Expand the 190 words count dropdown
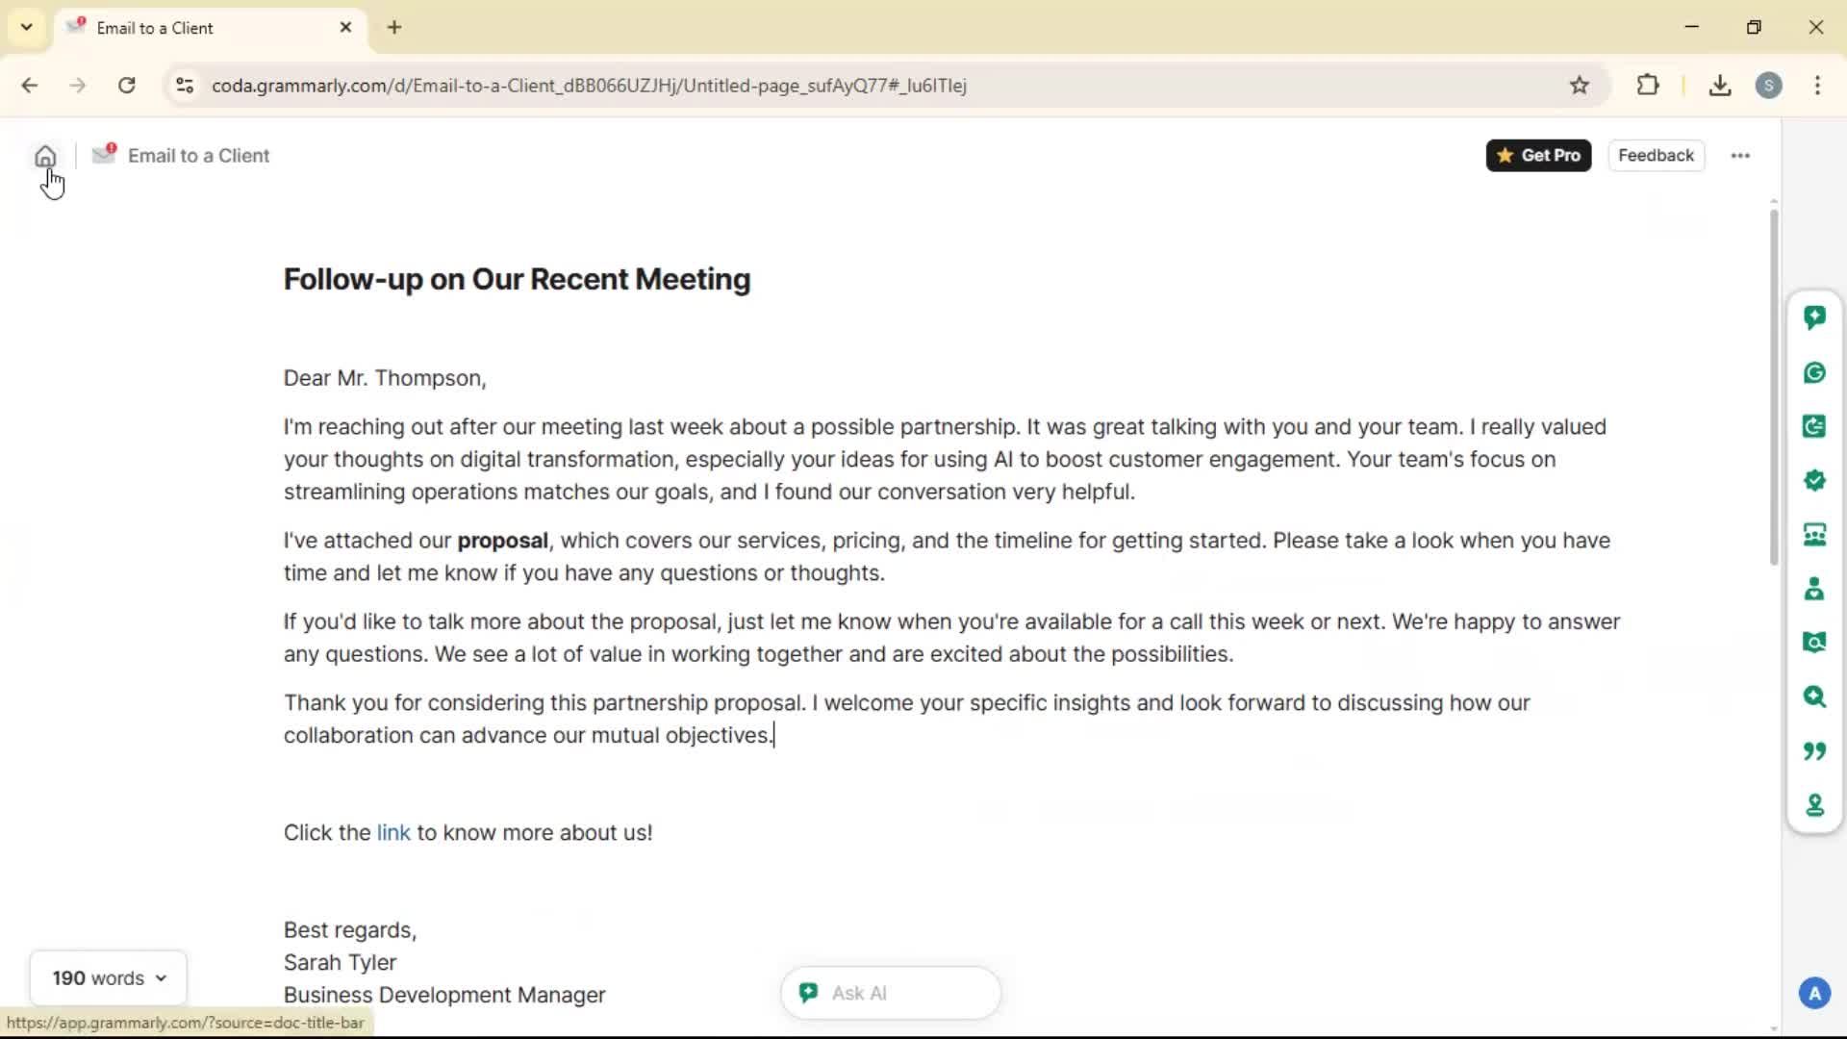The height and width of the screenshot is (1039, 1847). point(109,978)
